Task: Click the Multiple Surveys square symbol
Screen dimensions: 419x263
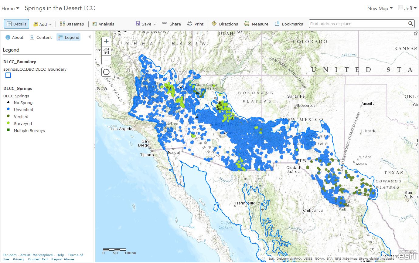Action: coord(8,130)
